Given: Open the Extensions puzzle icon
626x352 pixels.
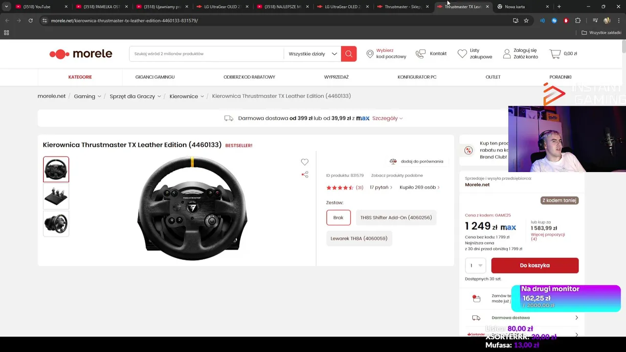Looking at the screenshot, I should pyautogui.click(x=578, y=21).
